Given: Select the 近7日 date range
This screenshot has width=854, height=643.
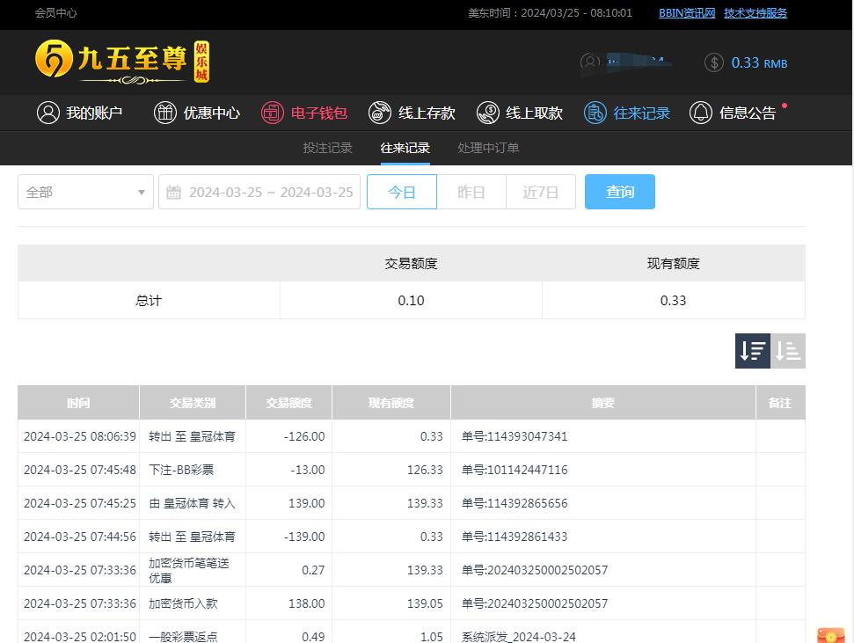Looking at the screenshot, I should [x=541, y=192].
